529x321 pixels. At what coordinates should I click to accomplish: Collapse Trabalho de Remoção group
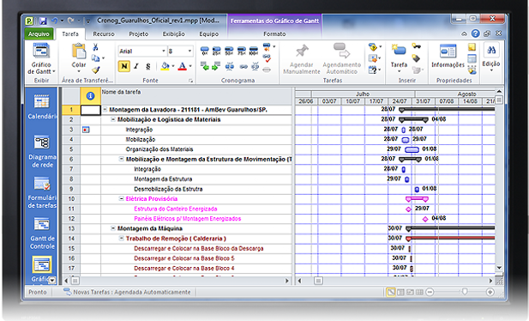pyautogui.click(x=122, y=239)
